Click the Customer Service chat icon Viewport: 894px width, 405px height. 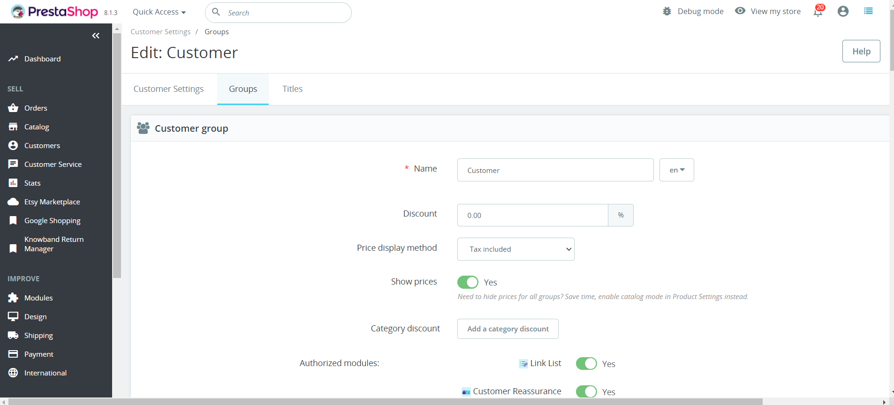(x=13, y=164)
